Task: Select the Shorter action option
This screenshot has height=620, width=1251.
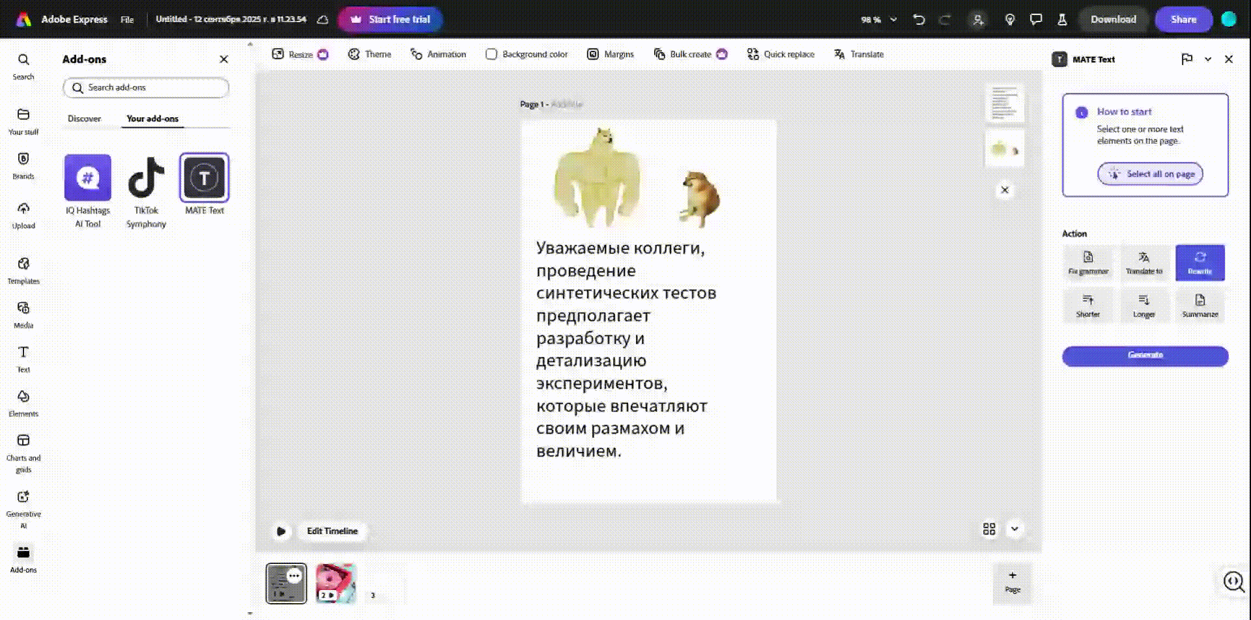Action: (1087, 305)
